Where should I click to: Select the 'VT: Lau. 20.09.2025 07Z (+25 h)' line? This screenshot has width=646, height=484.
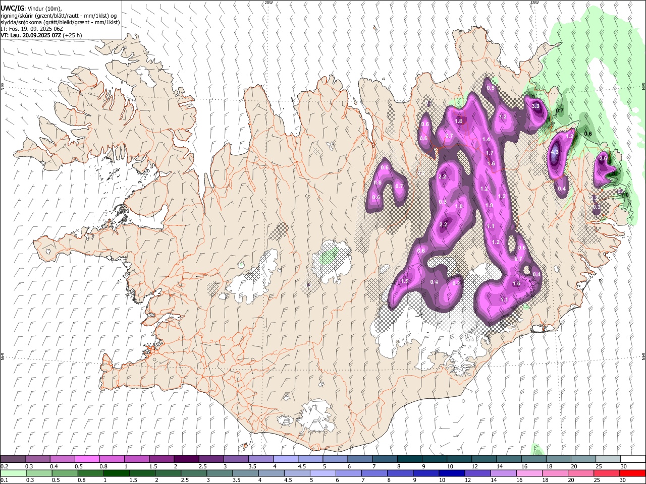click(x=41, y=35)
